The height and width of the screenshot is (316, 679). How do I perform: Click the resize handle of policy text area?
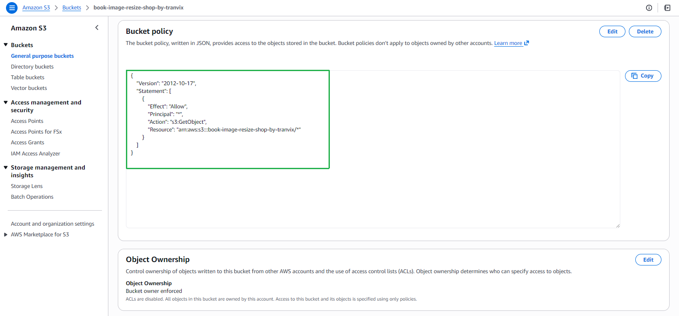pyautogui.click(x=617, y=225)
